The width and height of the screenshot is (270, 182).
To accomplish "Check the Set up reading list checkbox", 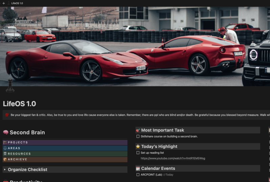I will point(138,153).
